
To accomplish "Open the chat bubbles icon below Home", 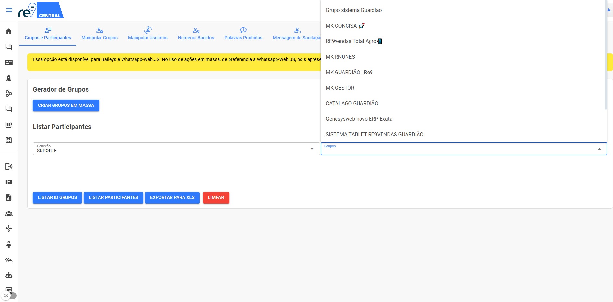I will pyautogui.click(x=9, y=47).
